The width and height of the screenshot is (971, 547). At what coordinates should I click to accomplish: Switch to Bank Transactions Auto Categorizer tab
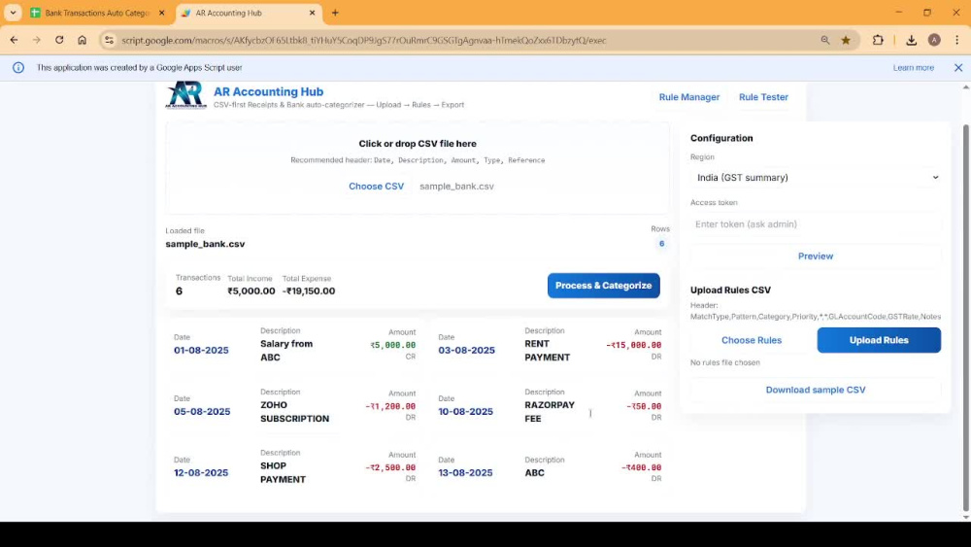97,13
